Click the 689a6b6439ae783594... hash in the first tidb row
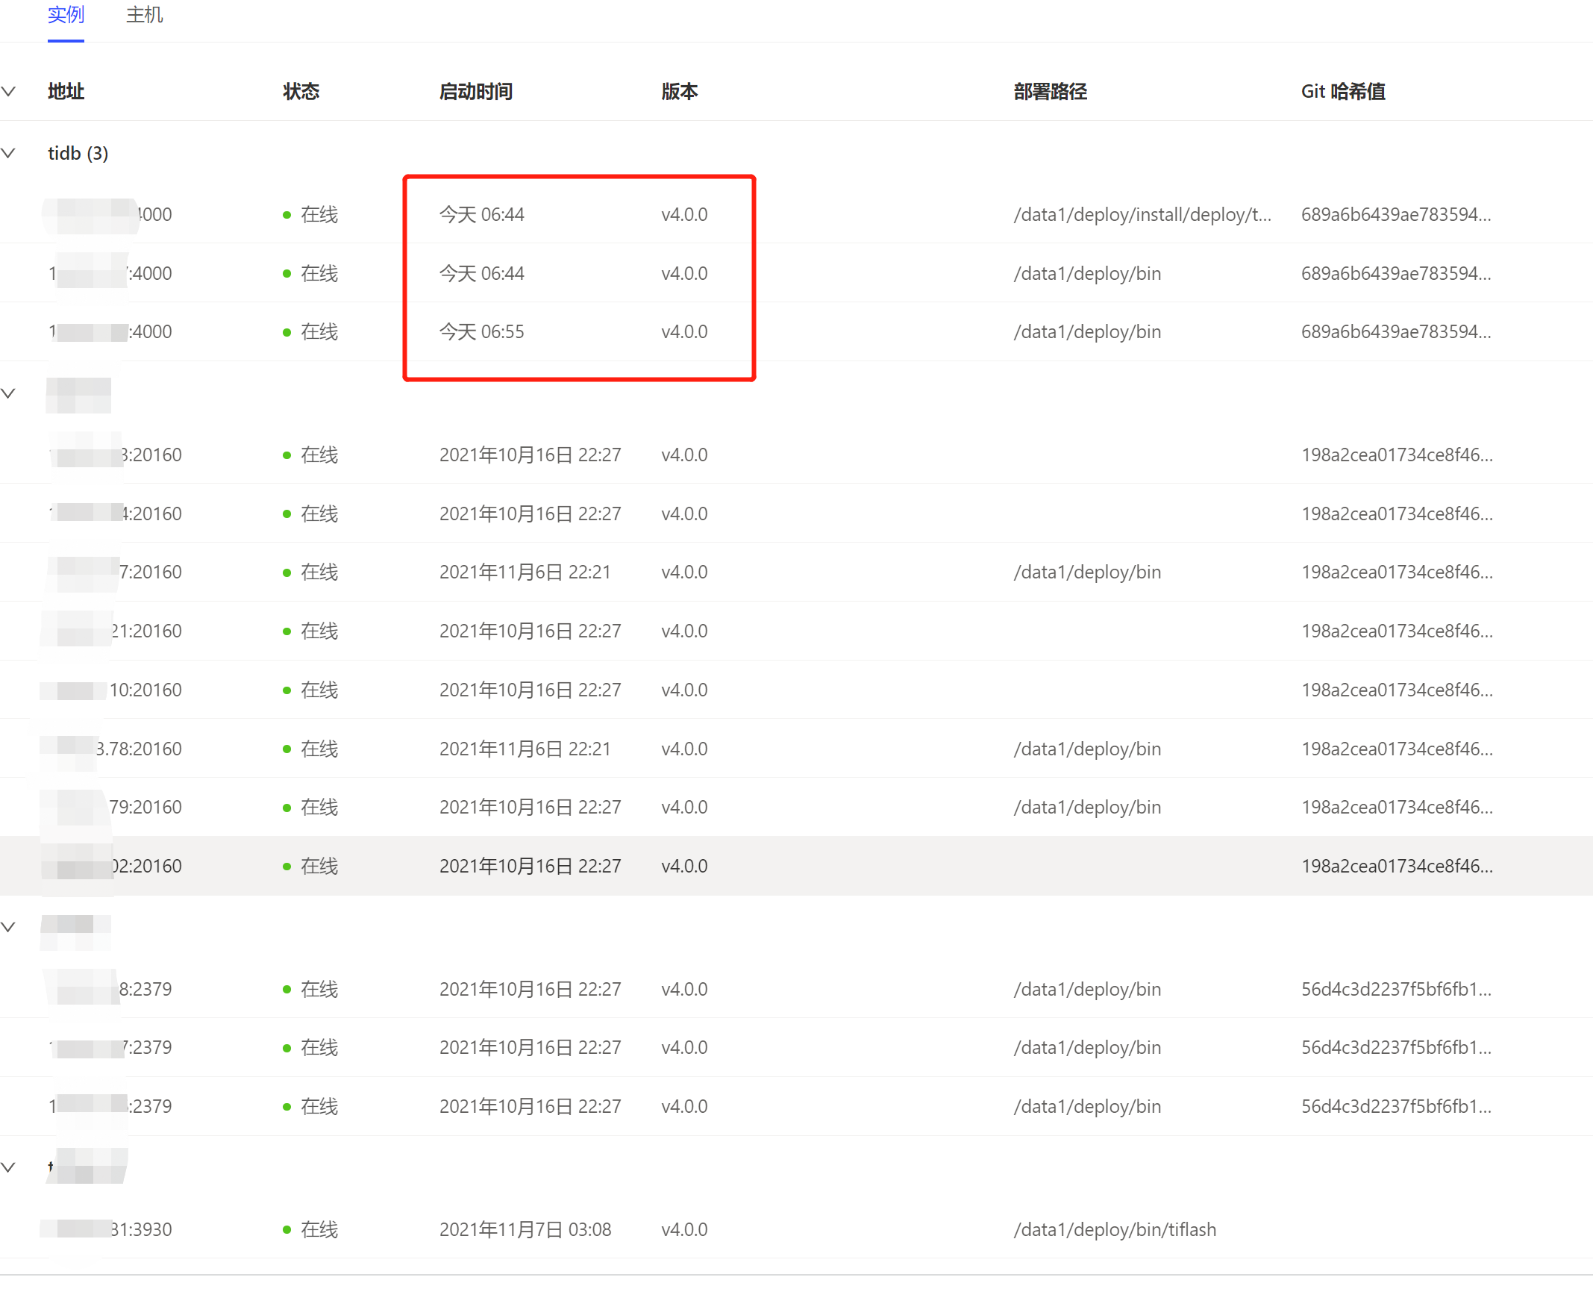Viewport: 1593px width, 1289px height. coord(1395,214)
